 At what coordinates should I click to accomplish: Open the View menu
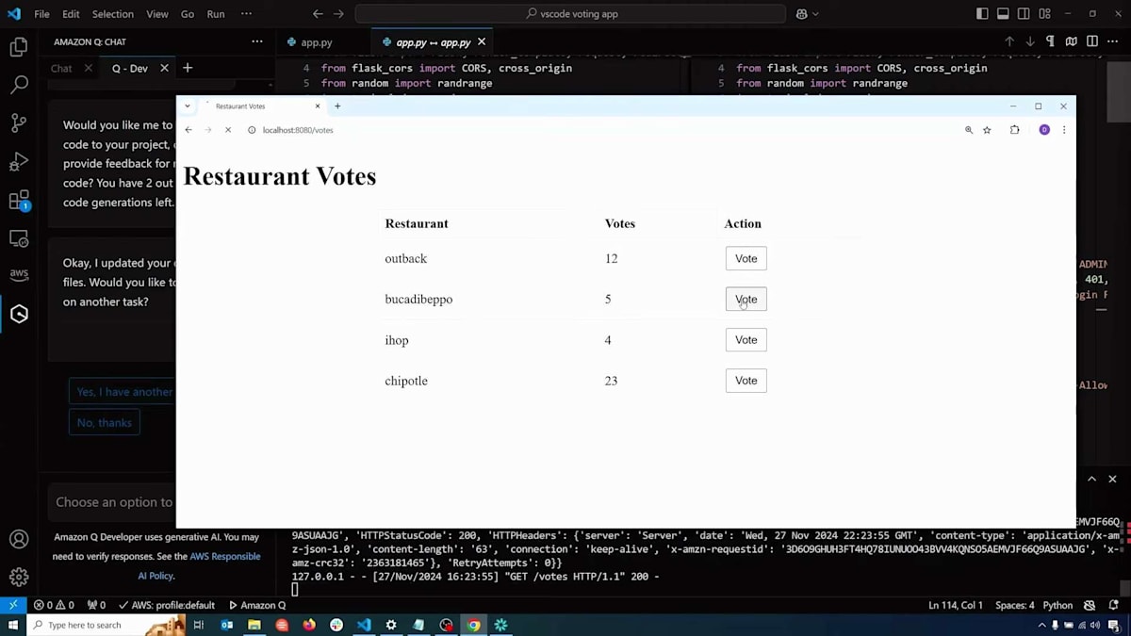coord(157,14)
